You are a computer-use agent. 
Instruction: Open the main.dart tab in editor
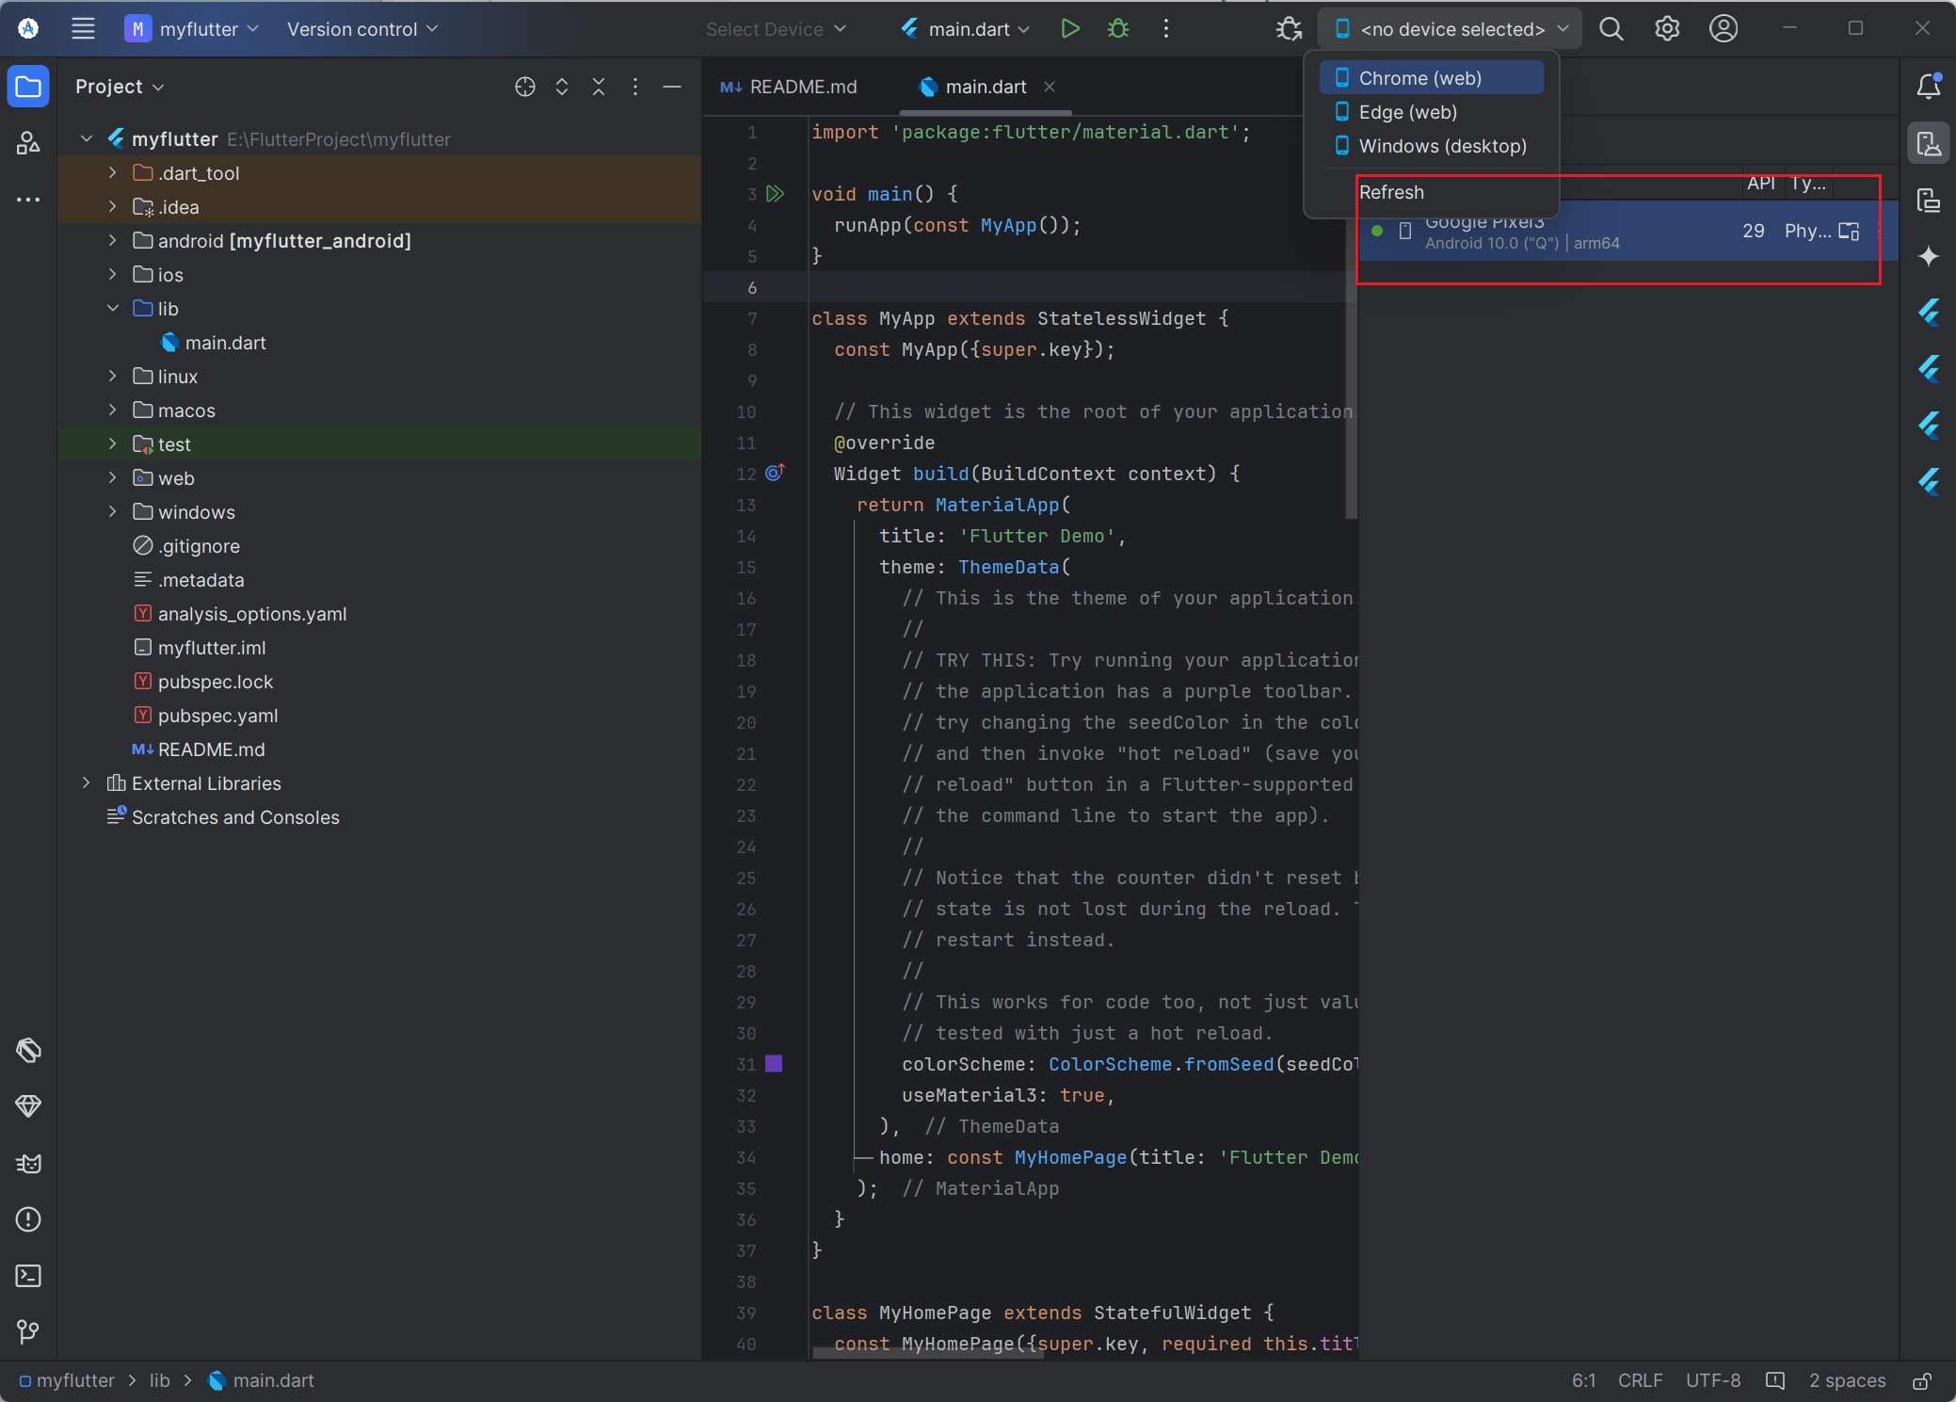972,87
